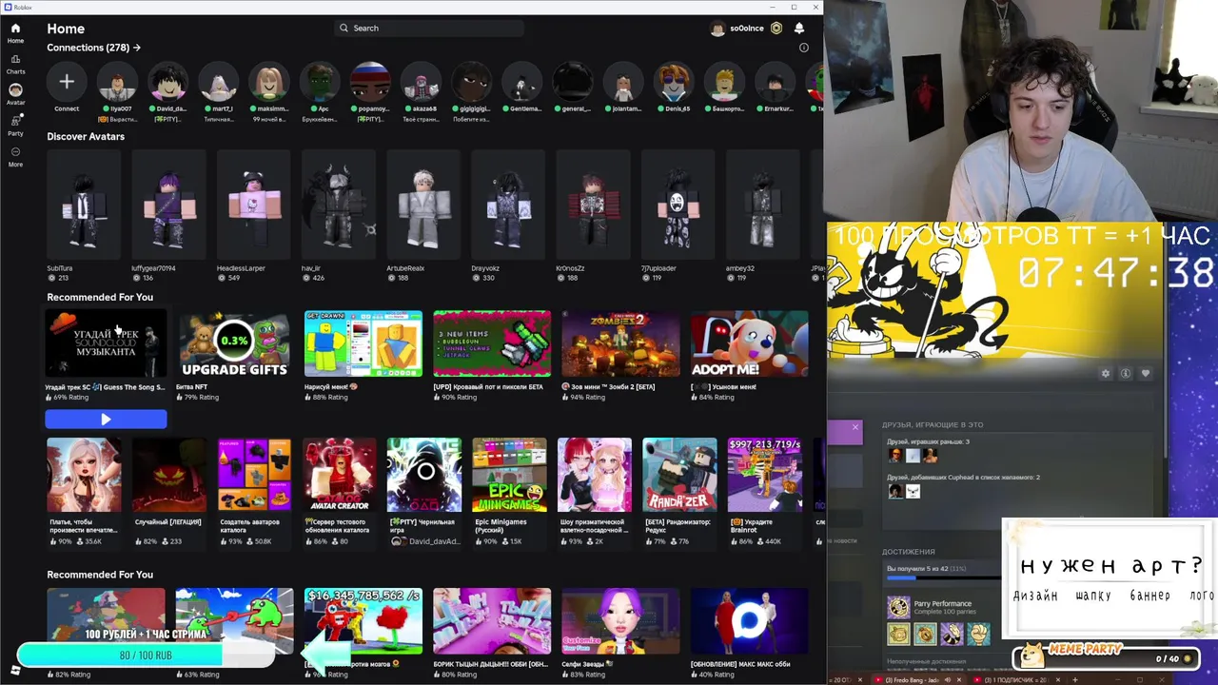The image size is (1218, 685).
Task: Click the Steam settings gear icon
Action: 1106,374
